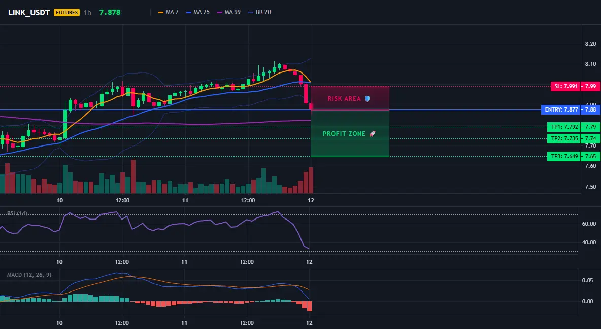Click date label 12 under the MACD panel
The width and height of the screenshot is (601, 329).
pyautogui.click(x=309, y=323)
